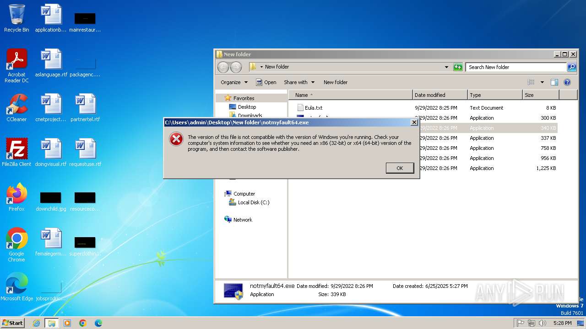The height and width of the screenshot is (329, 586).
Task: Click New folder toolbar button
Action: point(336,82)
